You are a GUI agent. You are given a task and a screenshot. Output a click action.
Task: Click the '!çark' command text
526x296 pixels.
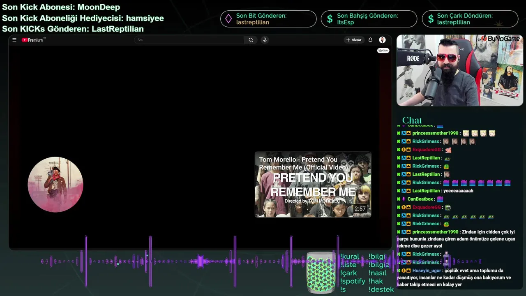[348, 273]
